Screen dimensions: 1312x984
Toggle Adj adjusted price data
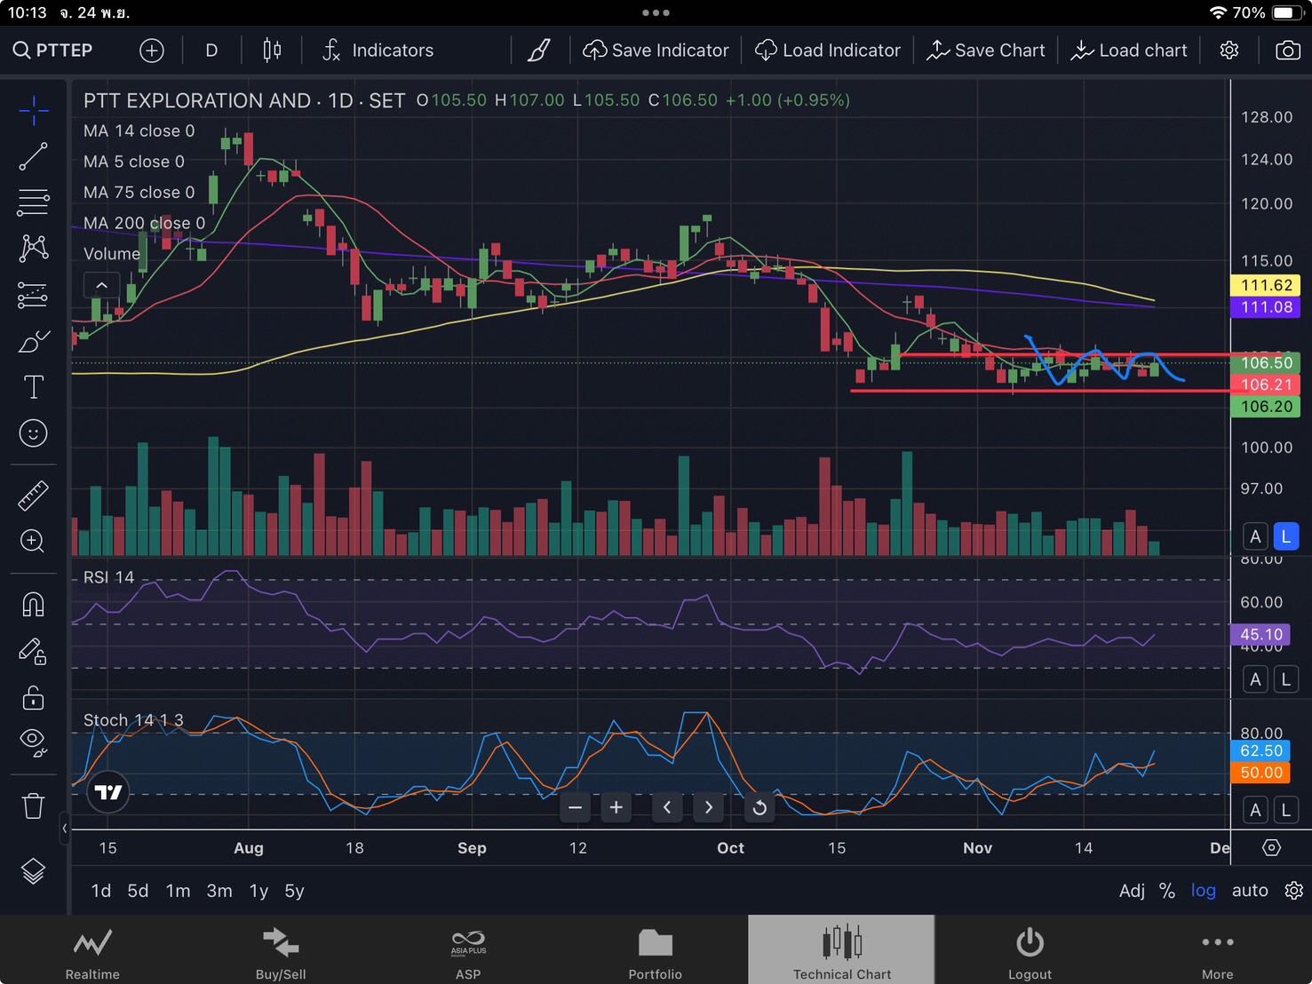pos(1132,891)
